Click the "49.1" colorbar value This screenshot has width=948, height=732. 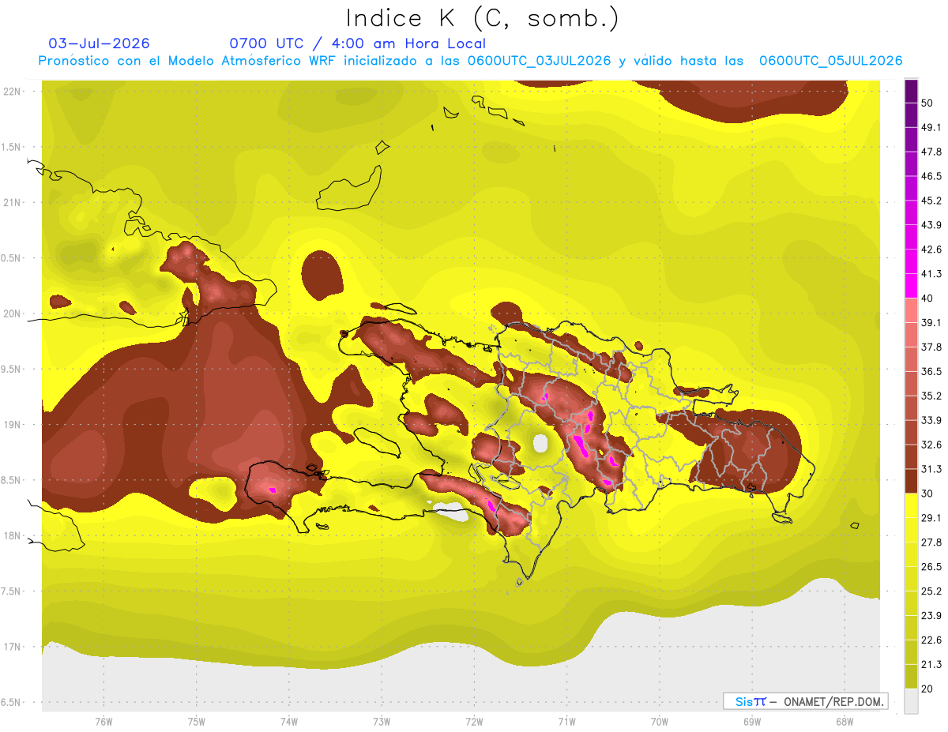pos(931,127)
